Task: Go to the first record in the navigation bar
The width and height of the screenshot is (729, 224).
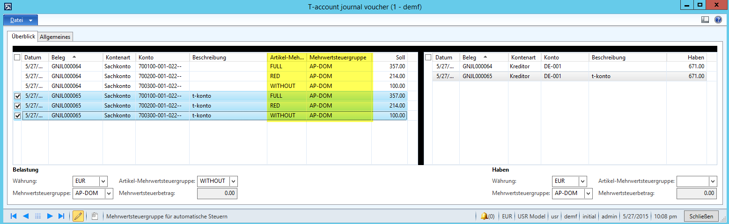Action: [14, 216]
